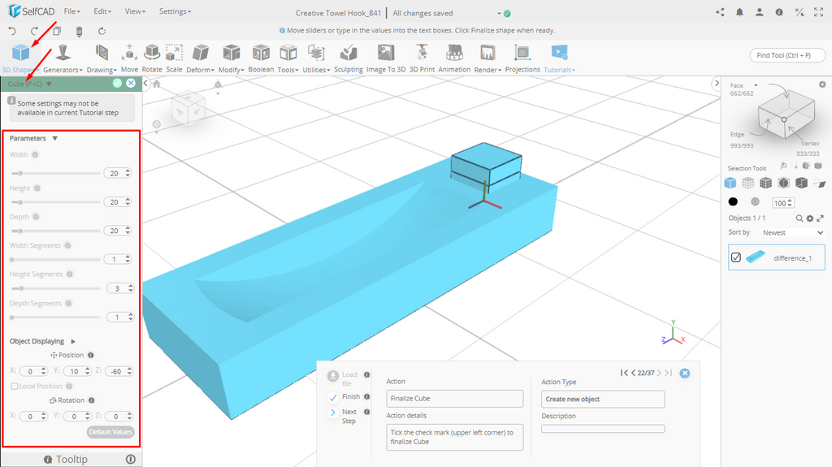Image resolution: width=832 pixels, height=467 pixels.
Task: Click the Delete trash icon
Action: pos(79,32)
